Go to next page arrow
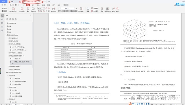The width and height of the screenshot is (185, 105). [76, 8]
